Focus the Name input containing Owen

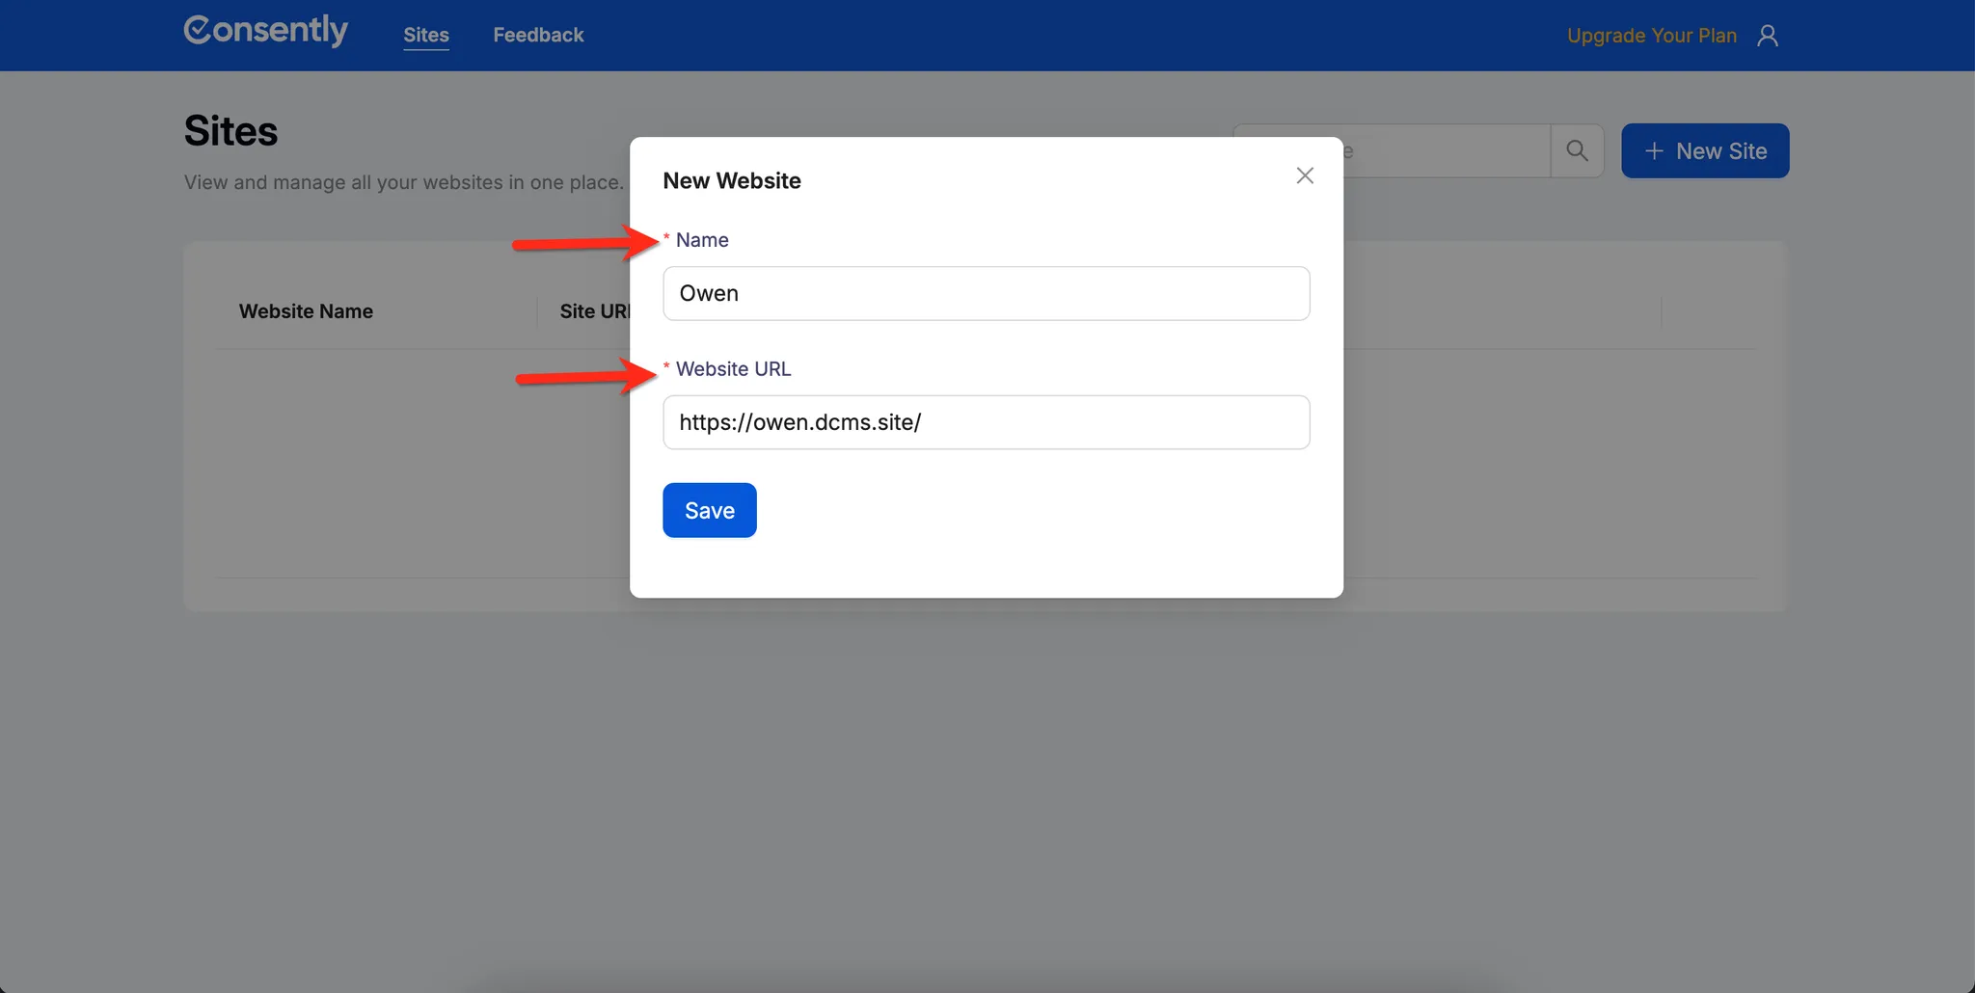pos(986,293)
